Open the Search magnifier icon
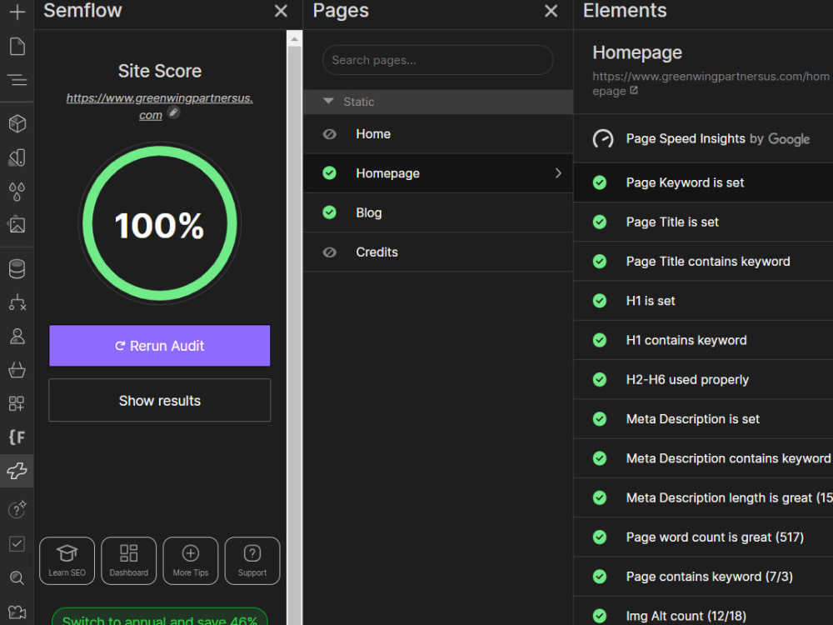Image resolution: width=833 pixels, height=625 pixels. point(17,577)
